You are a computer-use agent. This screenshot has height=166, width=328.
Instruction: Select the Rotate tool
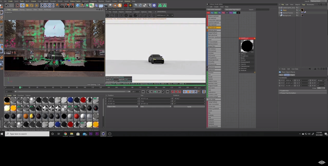32,5
